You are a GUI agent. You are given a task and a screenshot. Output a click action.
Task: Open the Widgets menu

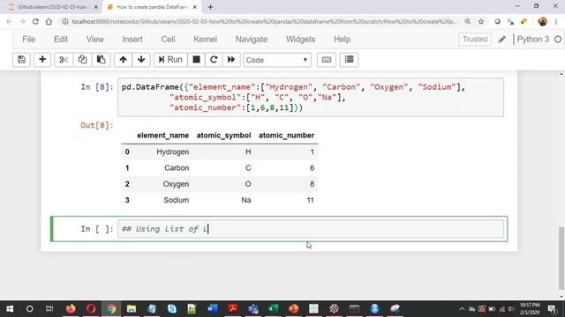point(300,39)
